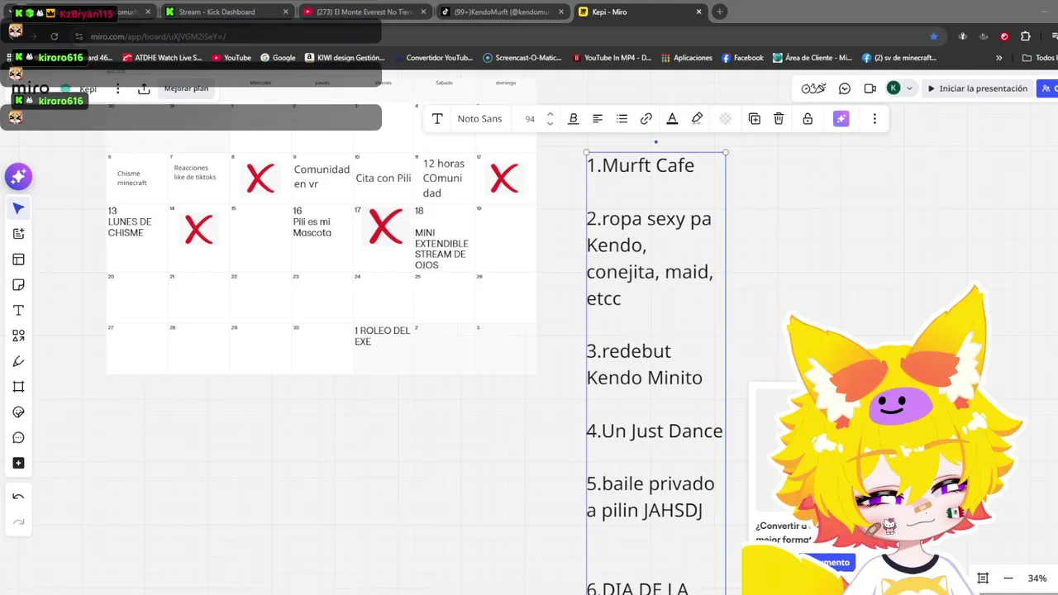Viewport: 1058px width, 595px height.
Task: Open the highlight color tool
Action: pyautogui.click(x=697, y=119)
